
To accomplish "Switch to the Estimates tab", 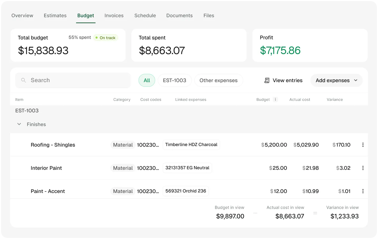I will tap(55, 16).
